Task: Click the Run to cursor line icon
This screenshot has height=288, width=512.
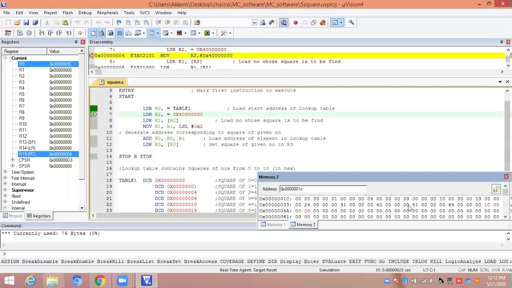Action: click(68, 33)
